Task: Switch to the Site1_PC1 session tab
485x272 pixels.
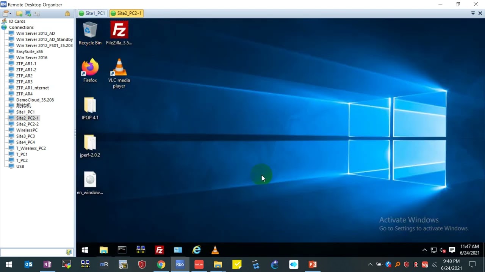Action: click(92, 13)
